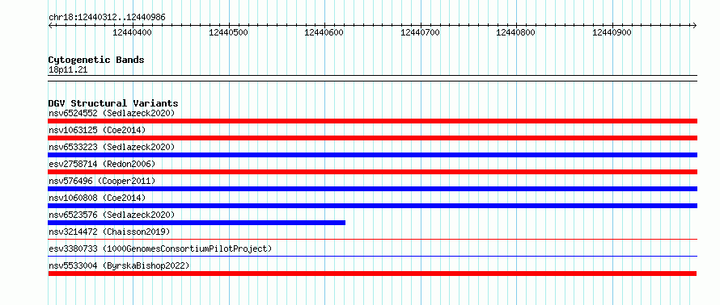Image resolution: width=720 pixels, height=305 pixels.
Task: Select the red bar for nsv6524552
Action: (372, 121)
